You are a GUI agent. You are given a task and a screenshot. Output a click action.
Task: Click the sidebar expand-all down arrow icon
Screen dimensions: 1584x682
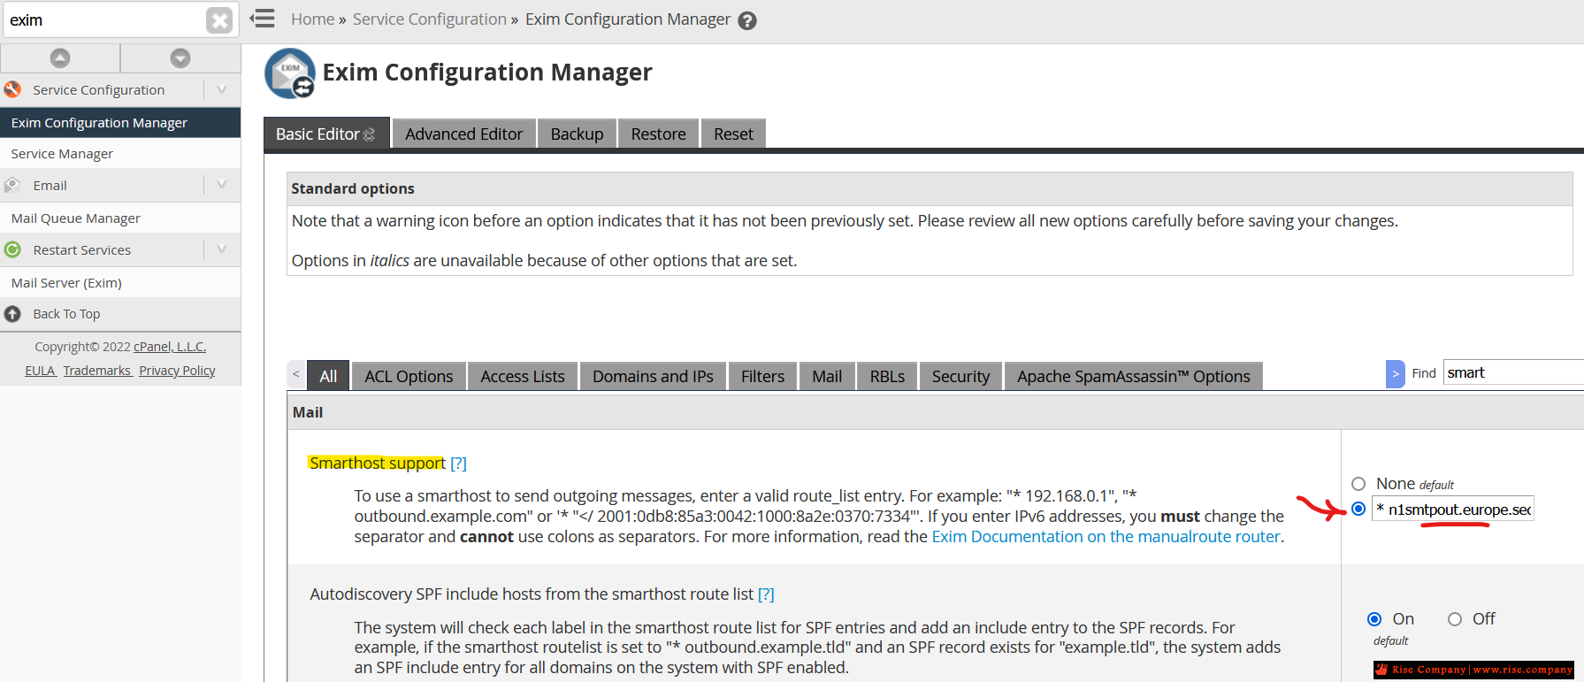(x=180, y=58)
